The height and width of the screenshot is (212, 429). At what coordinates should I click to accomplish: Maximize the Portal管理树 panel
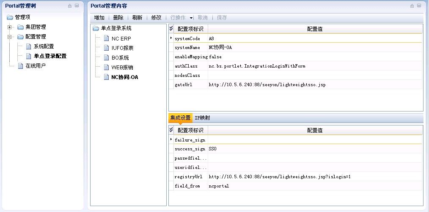point(77,6)
